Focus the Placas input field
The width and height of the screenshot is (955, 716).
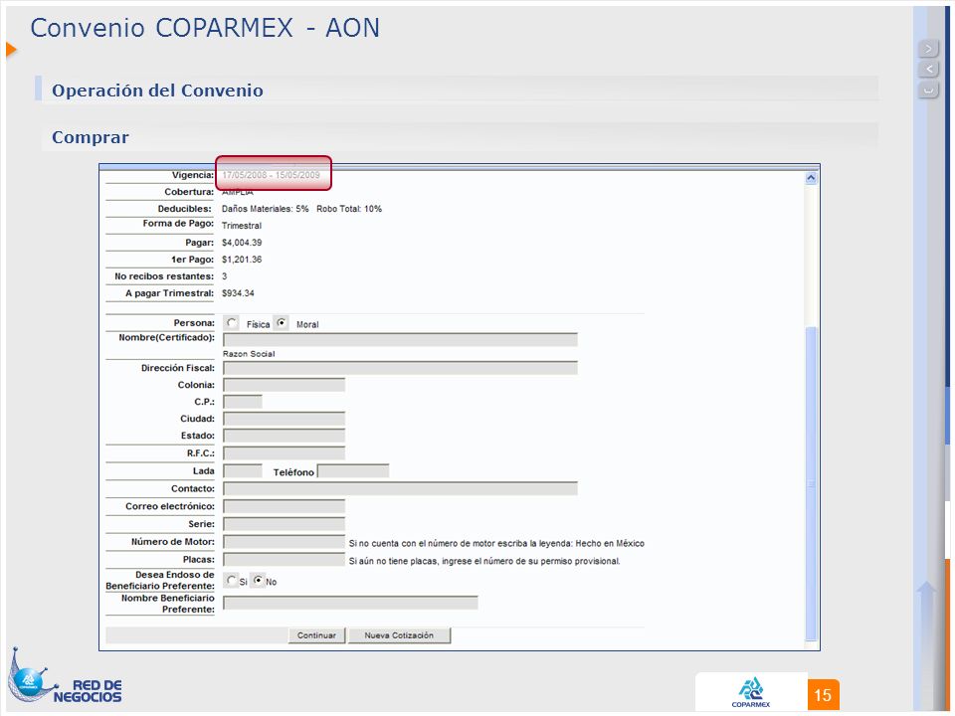284,560
